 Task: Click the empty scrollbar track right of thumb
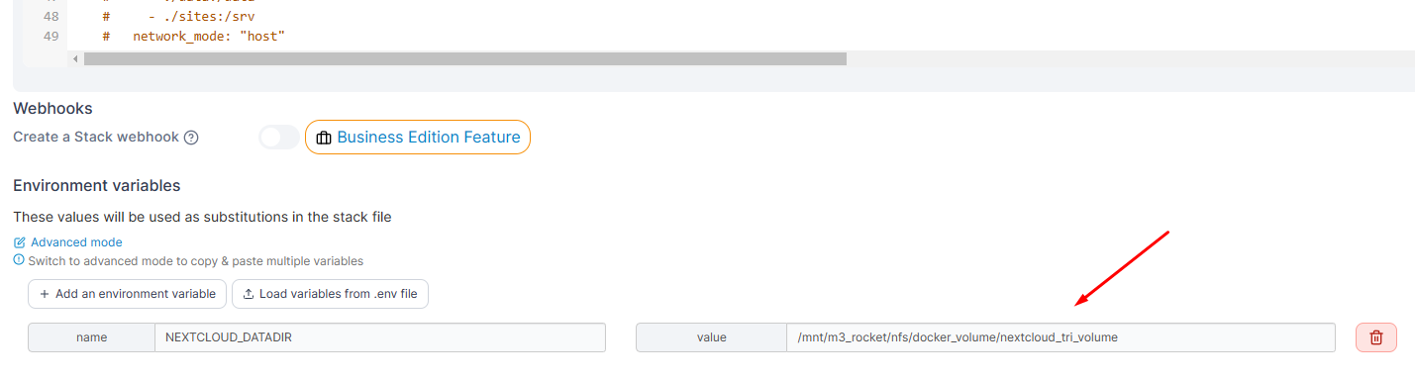(x=1129, y=59)
